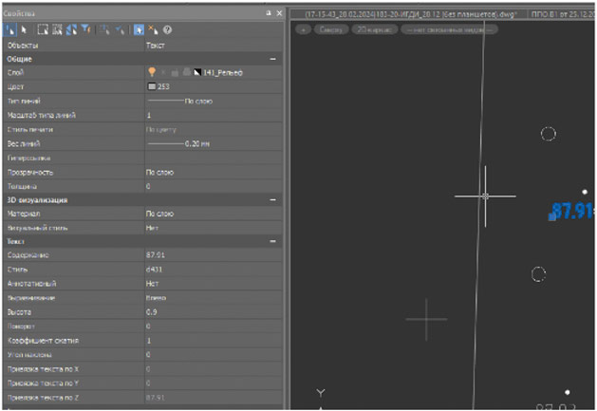The height and width of the screenshot is (411, 597).
Task: Toggle the layer freeze icon next to lightbulb
Action: tap(163, 72)
